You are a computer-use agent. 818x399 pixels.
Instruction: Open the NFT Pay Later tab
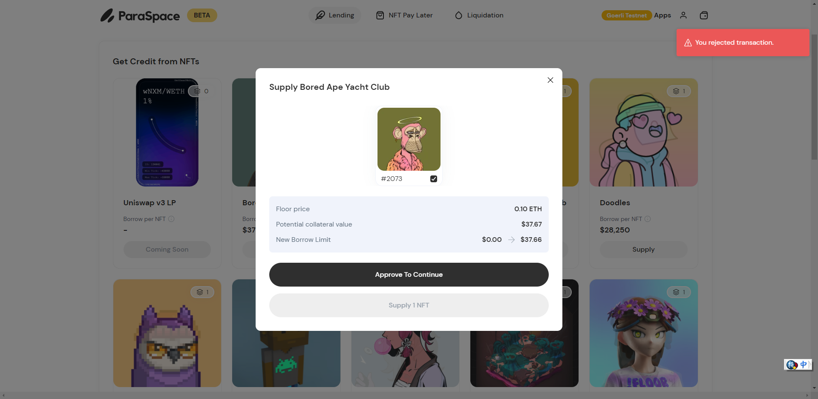coord(404,15)
